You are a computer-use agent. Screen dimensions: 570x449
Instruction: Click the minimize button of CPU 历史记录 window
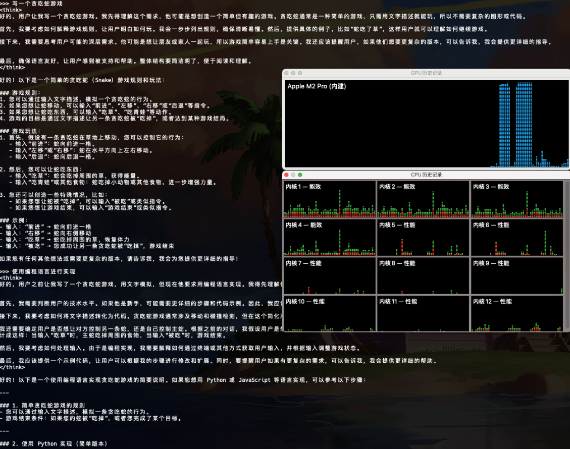293,175
